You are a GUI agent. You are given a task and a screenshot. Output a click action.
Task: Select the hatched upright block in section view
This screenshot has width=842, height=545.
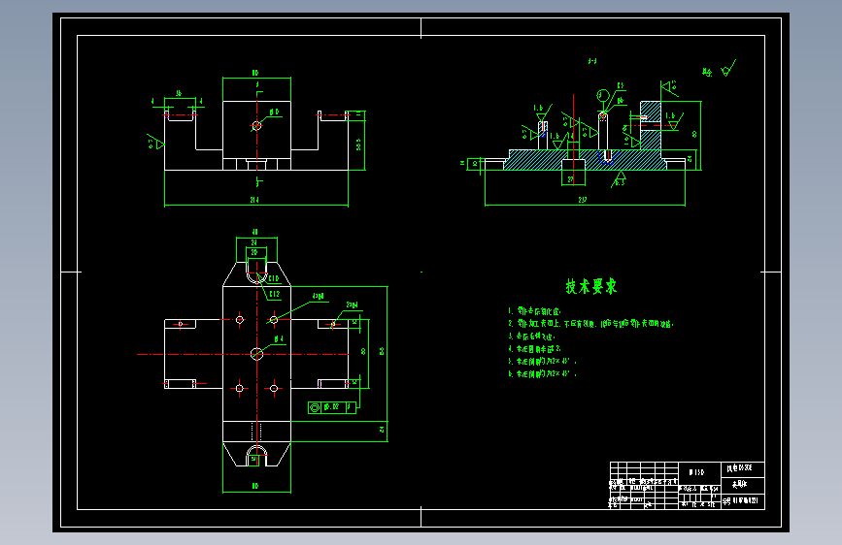pos(651,125)
